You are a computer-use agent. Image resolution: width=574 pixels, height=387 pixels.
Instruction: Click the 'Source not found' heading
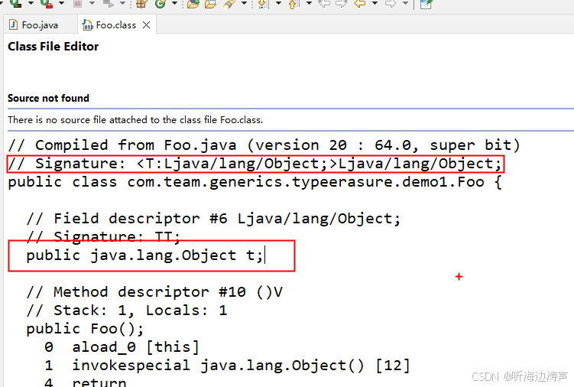pos(48,98)
